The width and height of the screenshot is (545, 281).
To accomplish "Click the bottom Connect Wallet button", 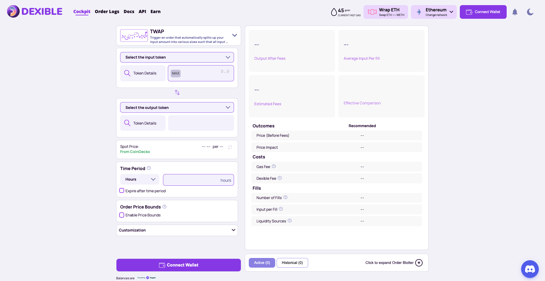I will point(179,265).
